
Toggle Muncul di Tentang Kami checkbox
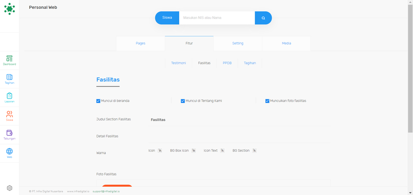(183, 101)
